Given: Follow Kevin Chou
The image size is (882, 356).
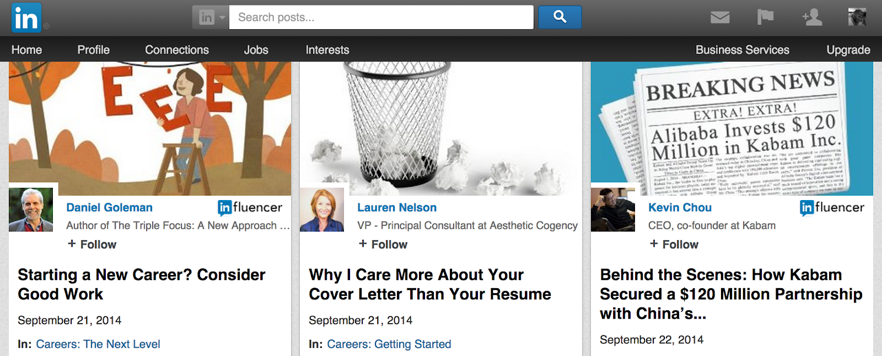Looking at the screenshot, I should 674,244.
